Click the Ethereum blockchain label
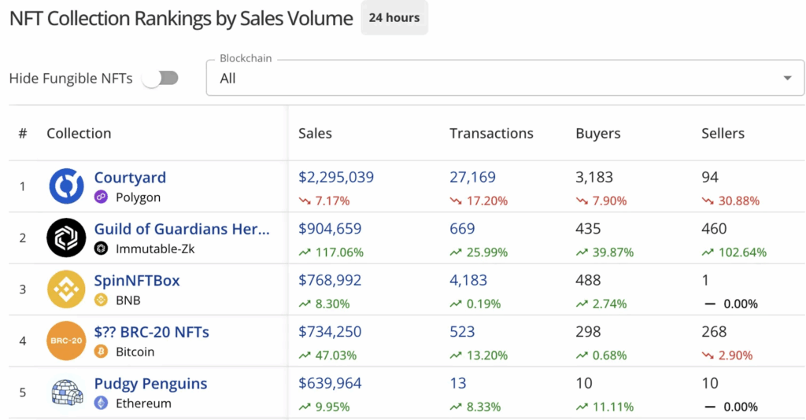The height and width of the screenshot is (420, 806). (143, 403)
